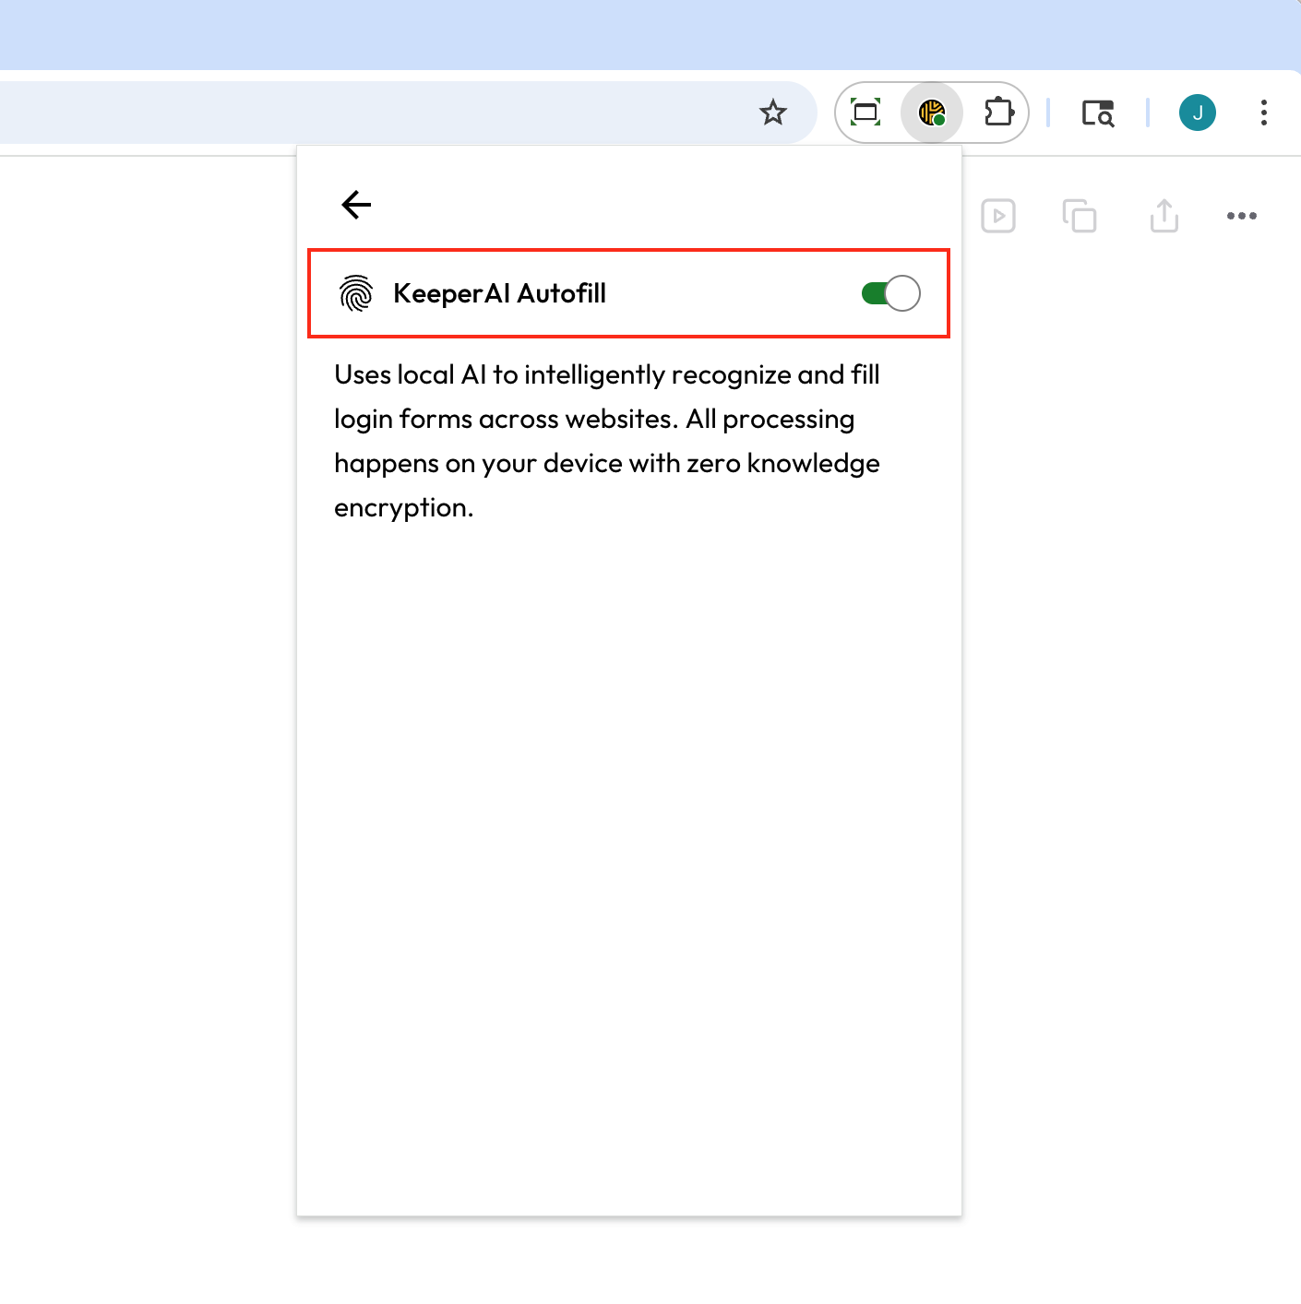1301x1304 pixels.
Task: Turn off the KeeperAI Autofill toggle
Action: (x=890, y=293)
